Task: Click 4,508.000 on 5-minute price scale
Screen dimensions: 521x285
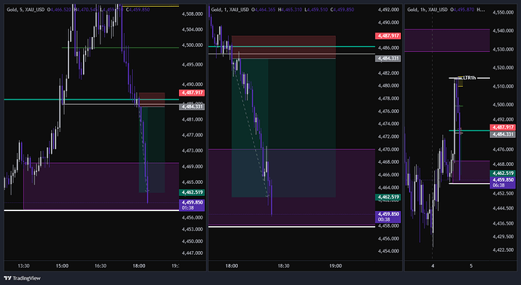Action: pos(192,14)
